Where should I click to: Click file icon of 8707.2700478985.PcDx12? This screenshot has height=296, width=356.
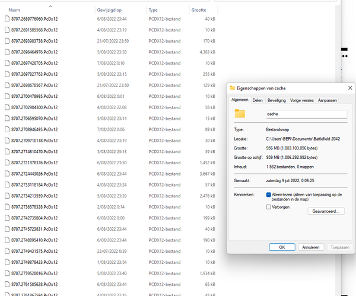point(6,96)
